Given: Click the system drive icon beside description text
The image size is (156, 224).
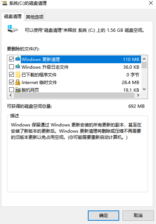Looking at the screenshot, I should click(13, 29).
